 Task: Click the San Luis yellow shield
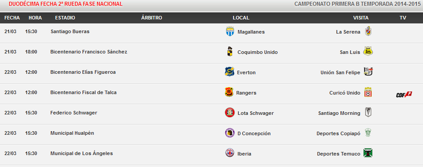click(x=368, y=51)
